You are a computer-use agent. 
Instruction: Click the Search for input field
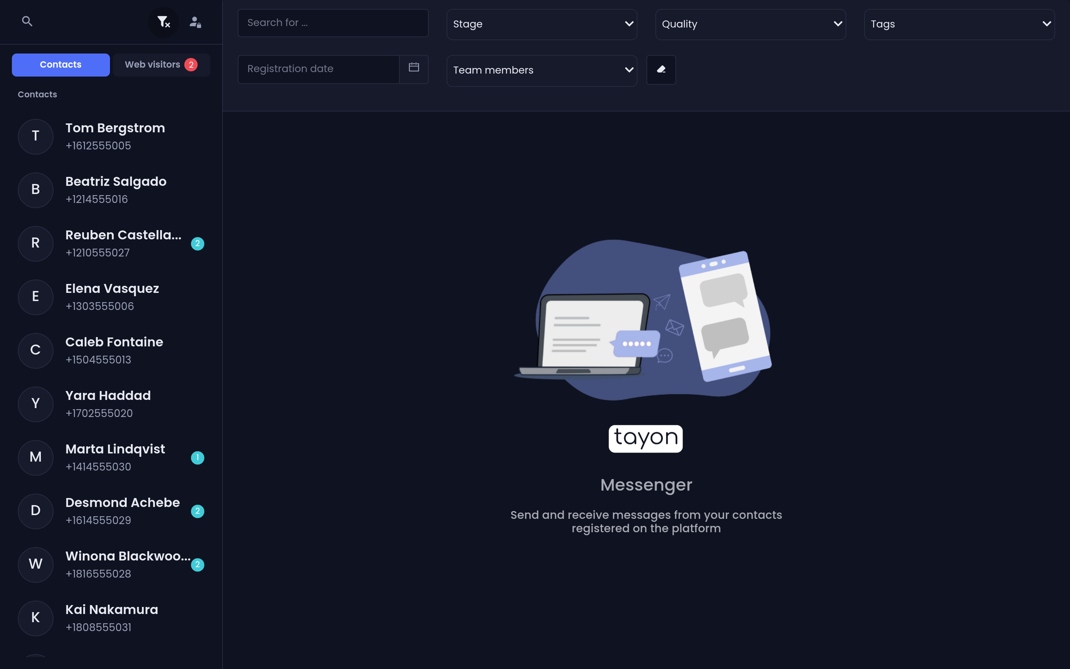pos(333,23)
